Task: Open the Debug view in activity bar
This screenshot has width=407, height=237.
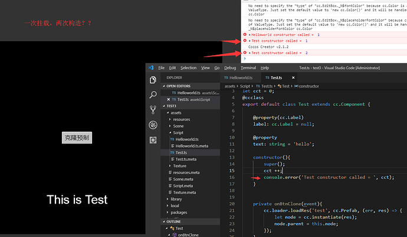Action: pyautogui.click(x=153, y=125)
